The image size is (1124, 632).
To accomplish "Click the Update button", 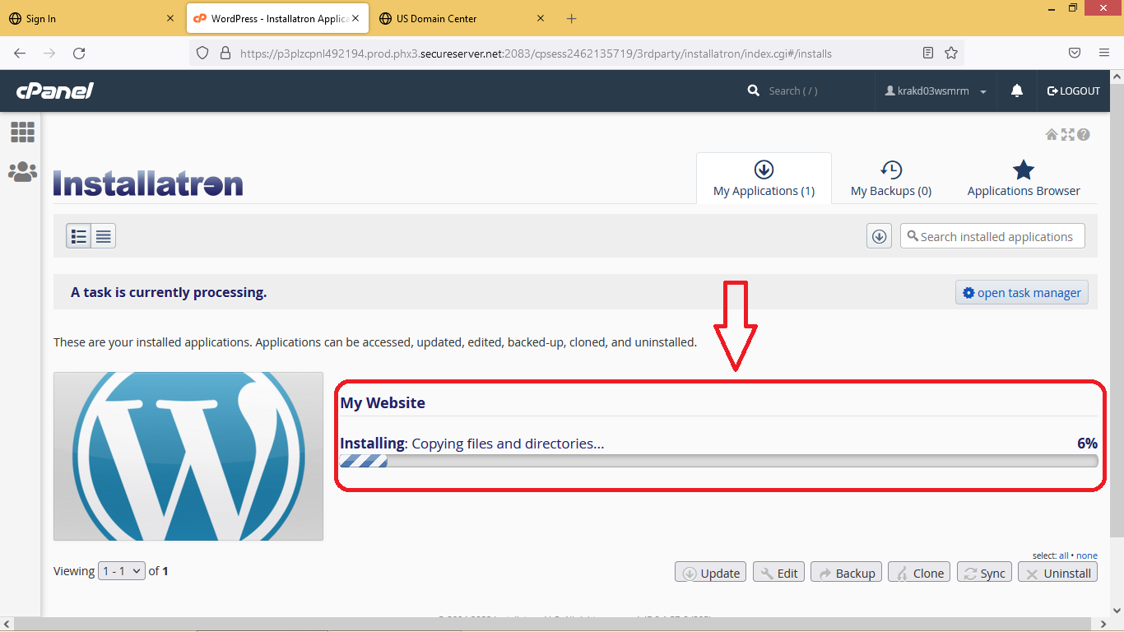I will pos(711,573).
